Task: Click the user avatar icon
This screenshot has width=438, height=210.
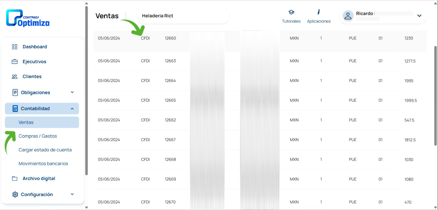Action: point(348,16)
